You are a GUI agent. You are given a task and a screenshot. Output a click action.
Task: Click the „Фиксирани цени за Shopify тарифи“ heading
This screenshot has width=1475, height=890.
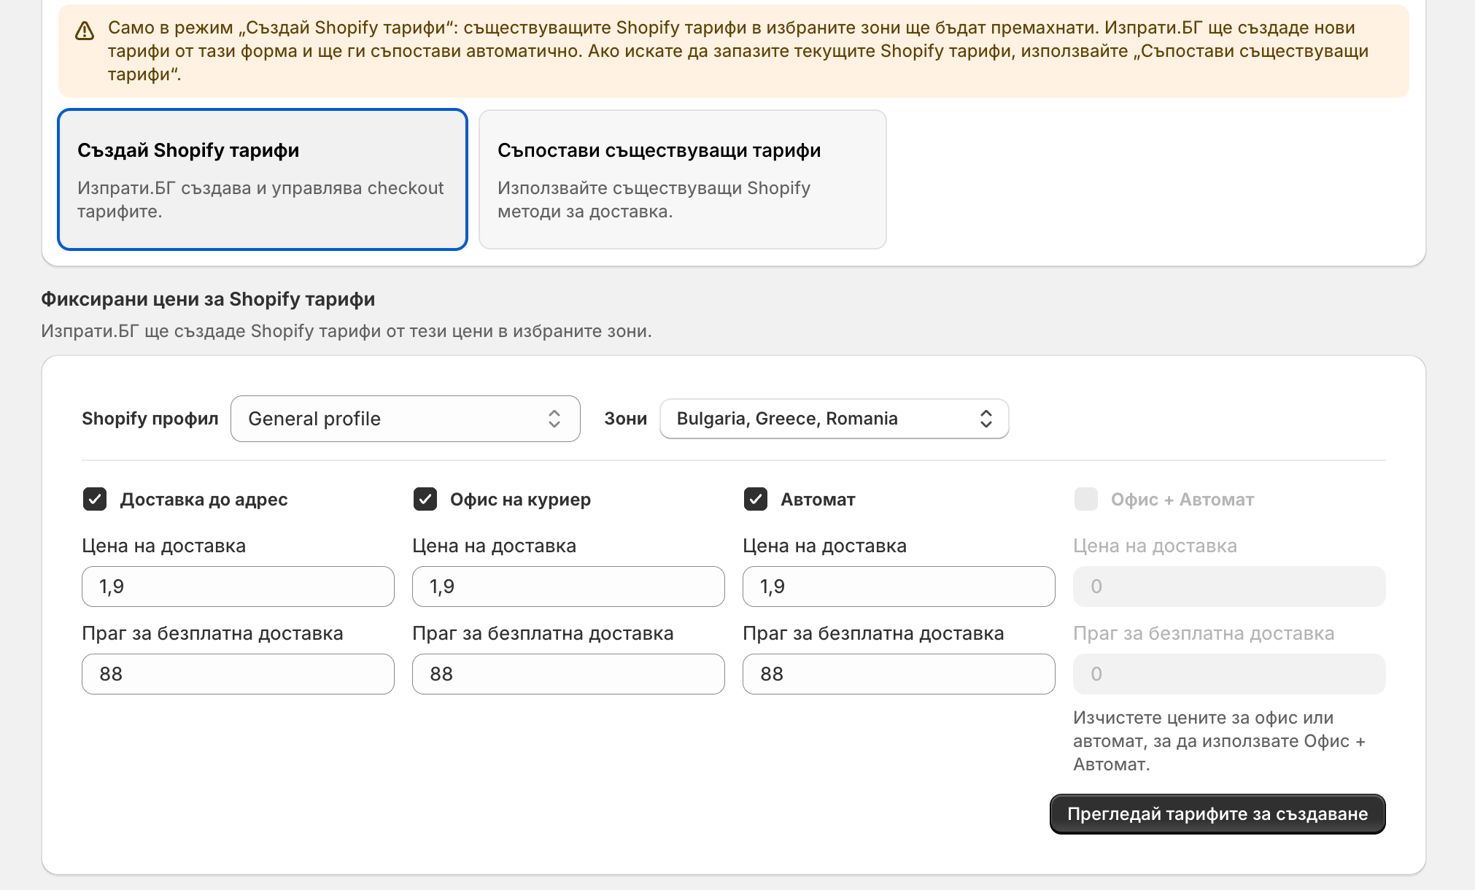(208, 299)
